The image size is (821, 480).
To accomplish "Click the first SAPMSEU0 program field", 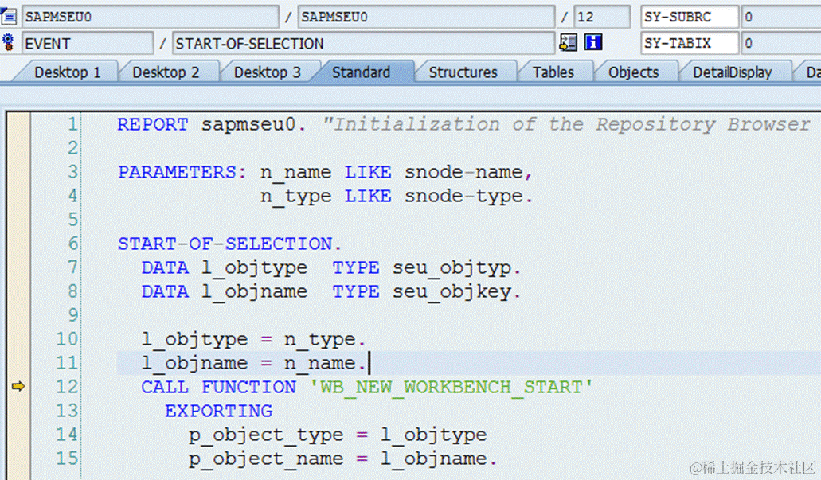I will (x=151, y=17).
